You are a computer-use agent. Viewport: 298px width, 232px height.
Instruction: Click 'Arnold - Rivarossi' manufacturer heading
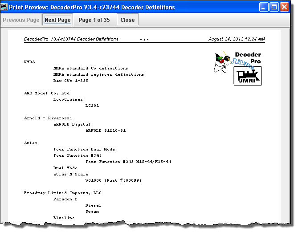pos(46,118)
